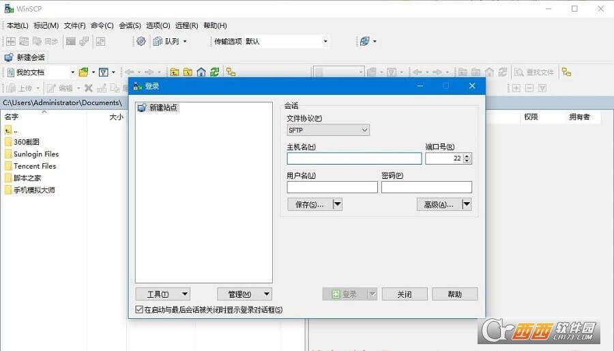Screen dimensions: 614x351
Task: Click the host name input field
Action: click(354, 158)
